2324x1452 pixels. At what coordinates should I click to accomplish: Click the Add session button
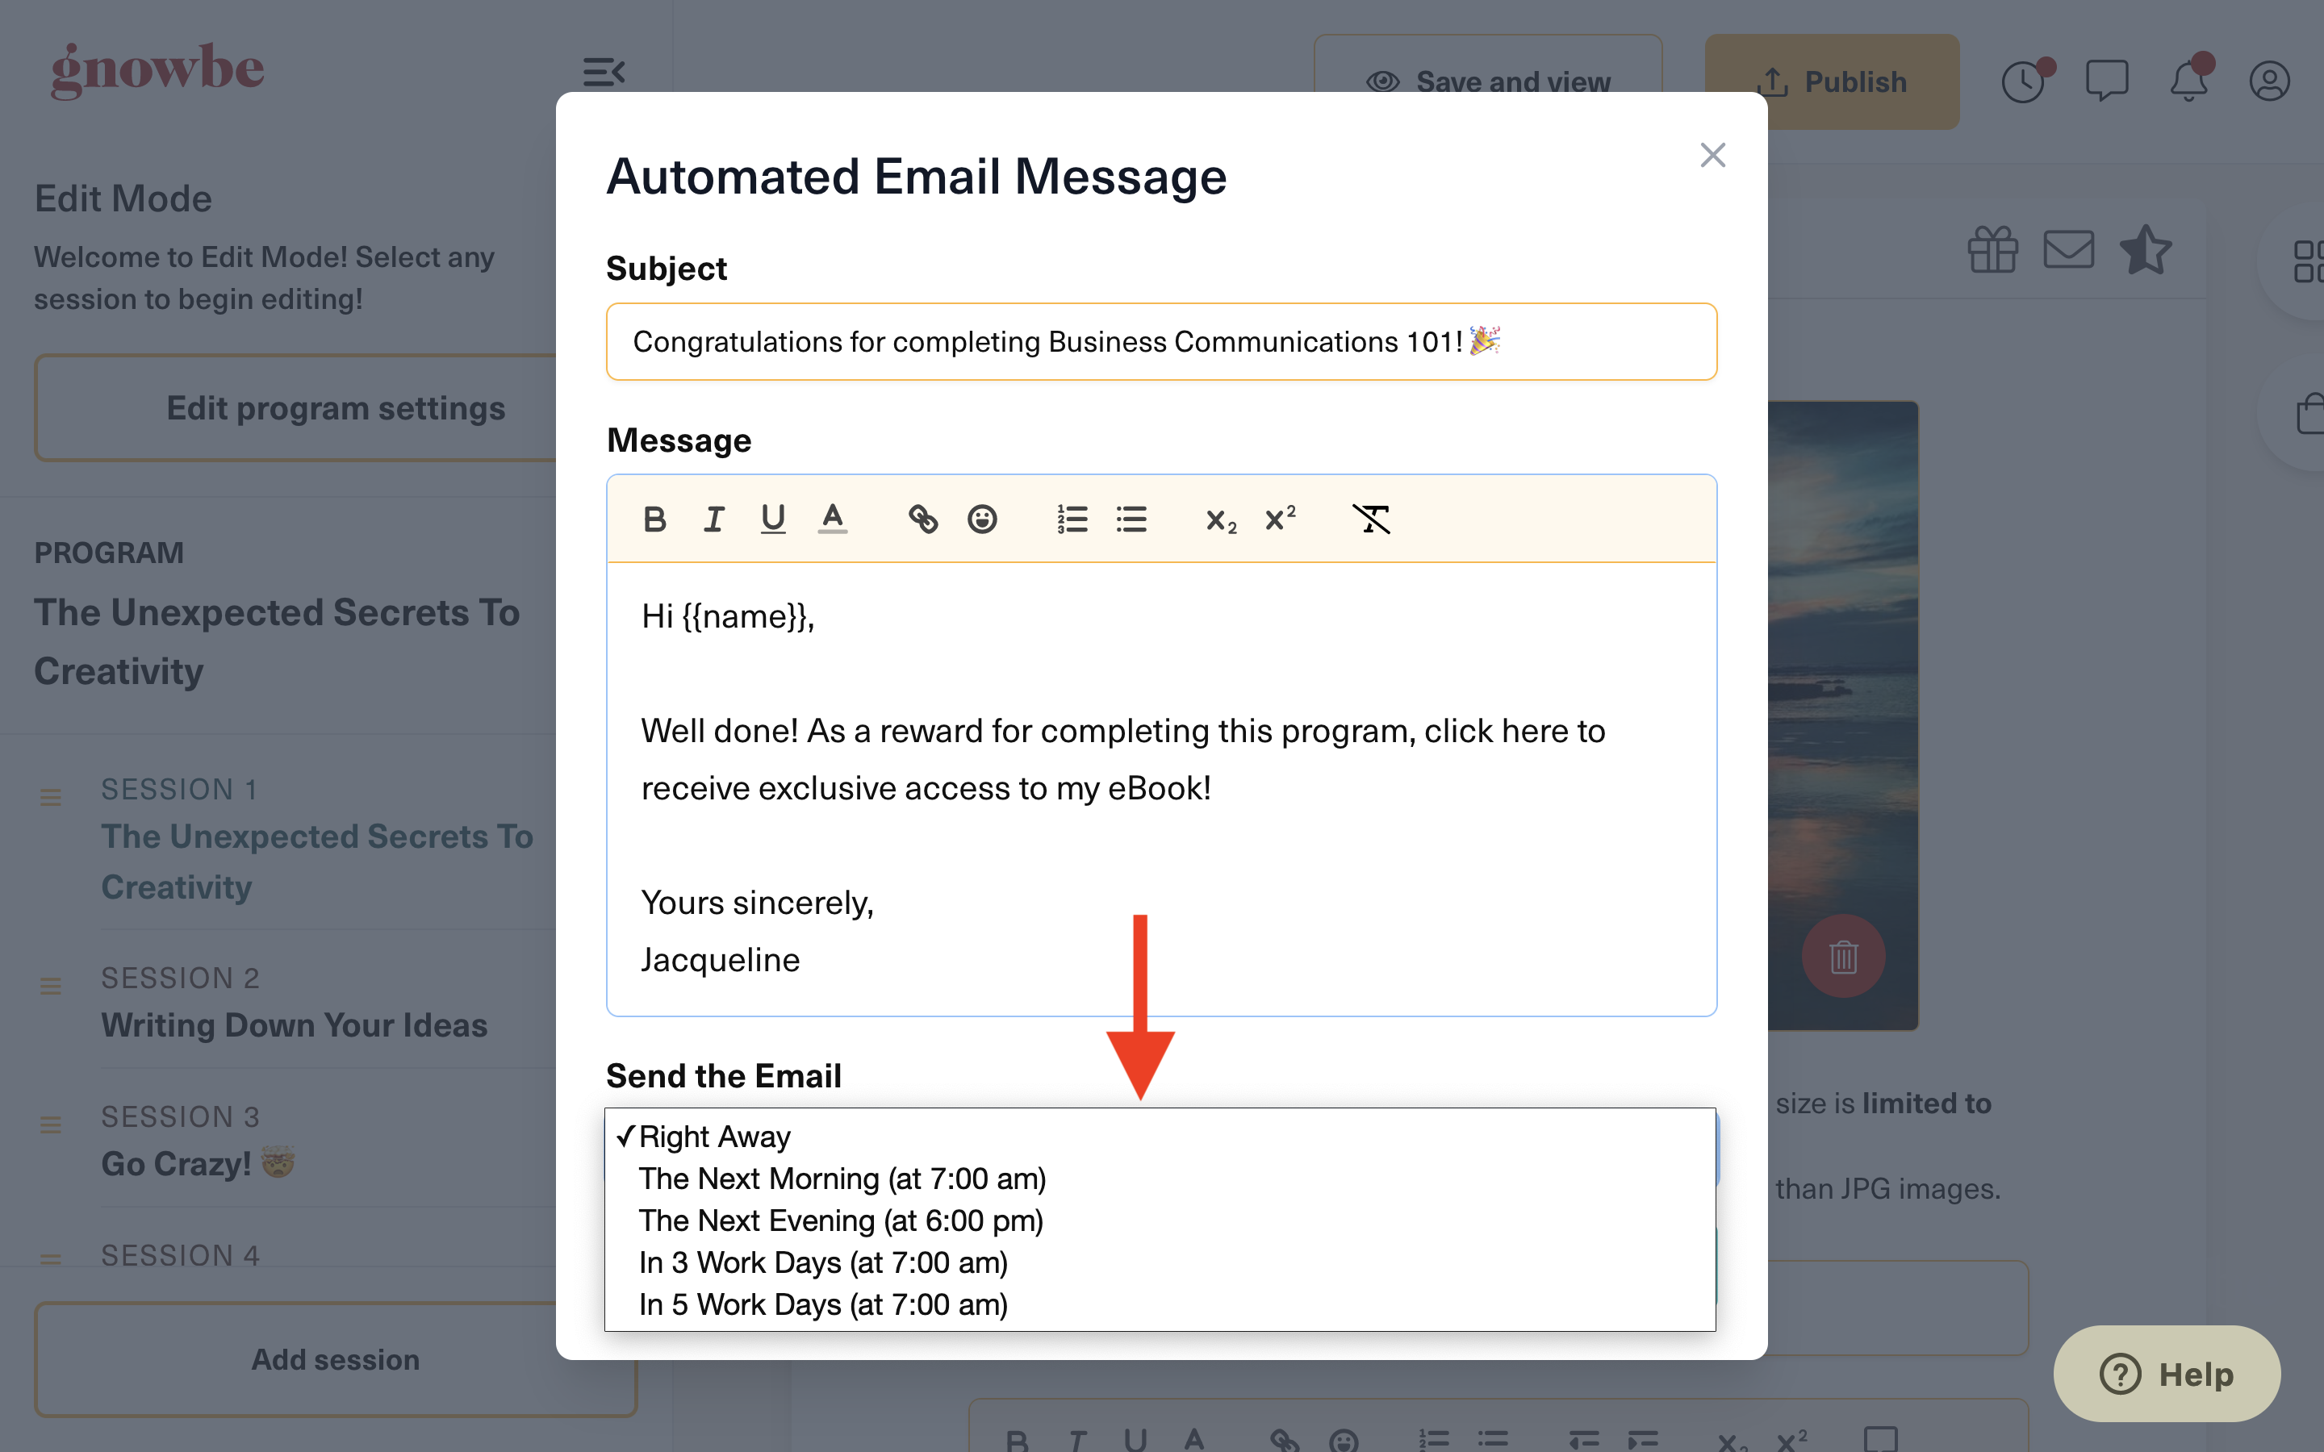click(x=335, y=1359)
